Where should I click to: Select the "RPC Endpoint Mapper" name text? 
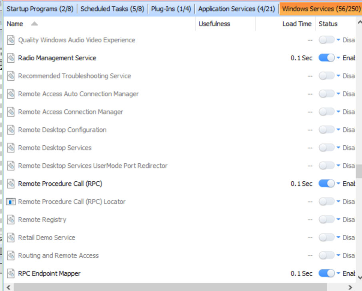coord(49,273)
